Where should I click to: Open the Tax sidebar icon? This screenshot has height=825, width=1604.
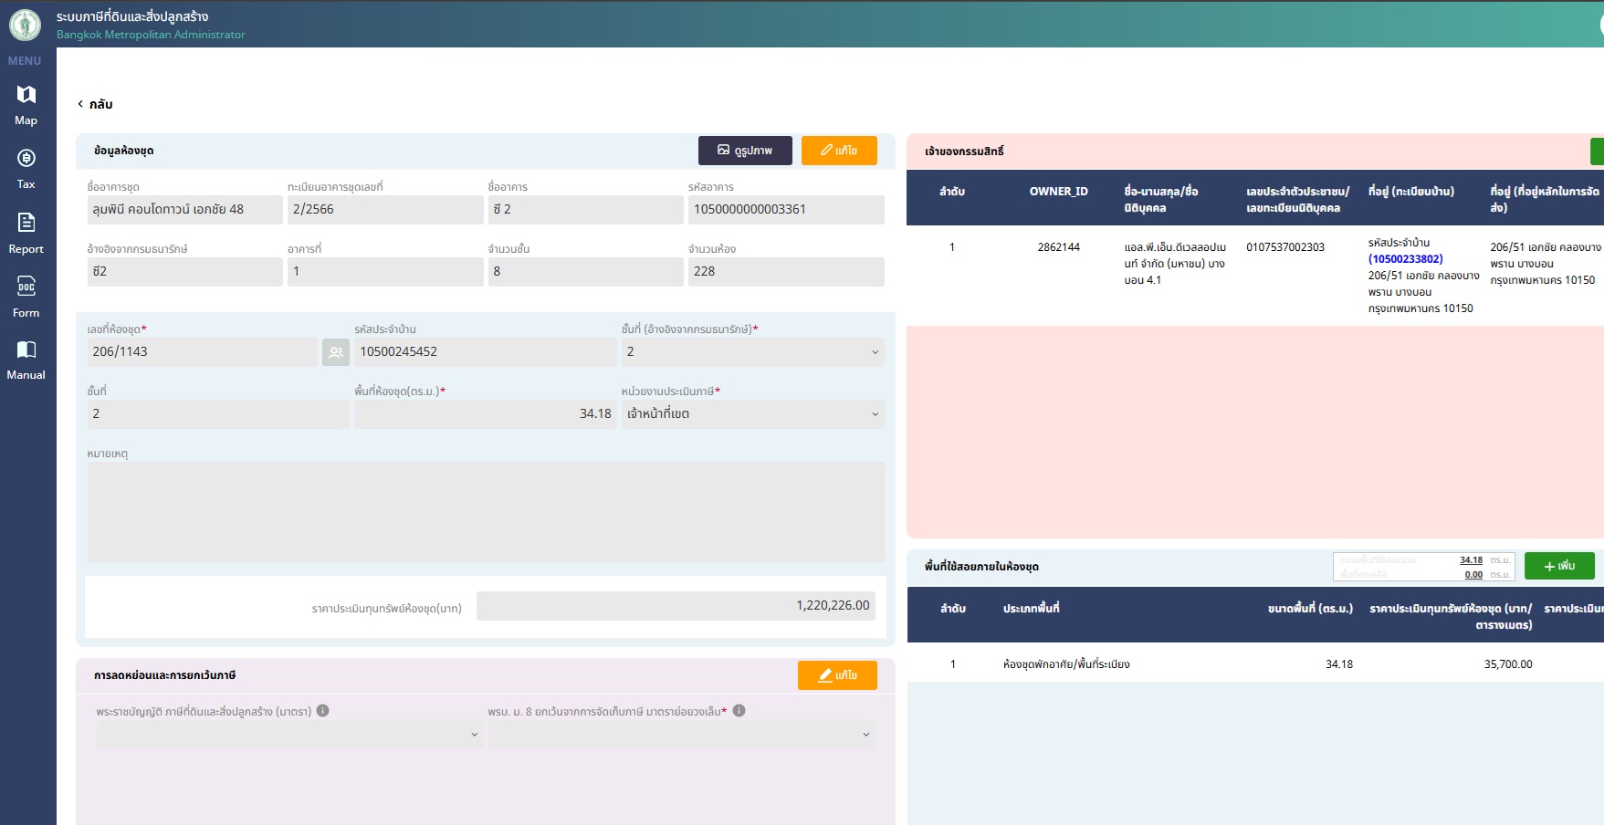[26, 159]
